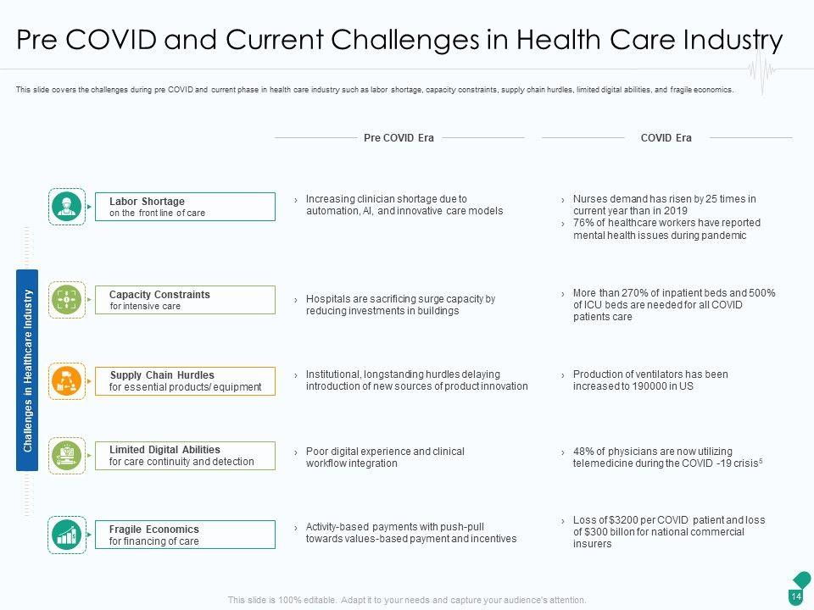The width and height of the screenshot is (814, 610).
Task: Click the blue Challenges in Healthcare Industry banner
Action: coord(27,370)
